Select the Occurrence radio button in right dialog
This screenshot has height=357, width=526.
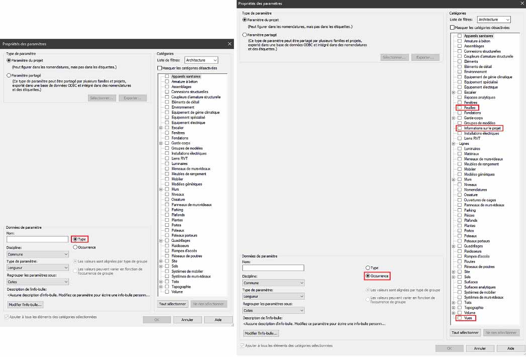pos(368,276)
